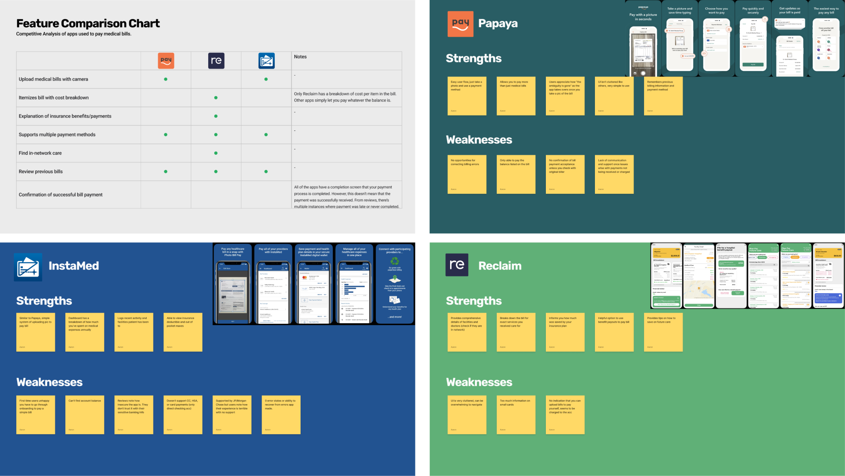Select the 'No confirmation of bill payment acceptance' sticky note

pyautogui.click(x=565, y=174)
